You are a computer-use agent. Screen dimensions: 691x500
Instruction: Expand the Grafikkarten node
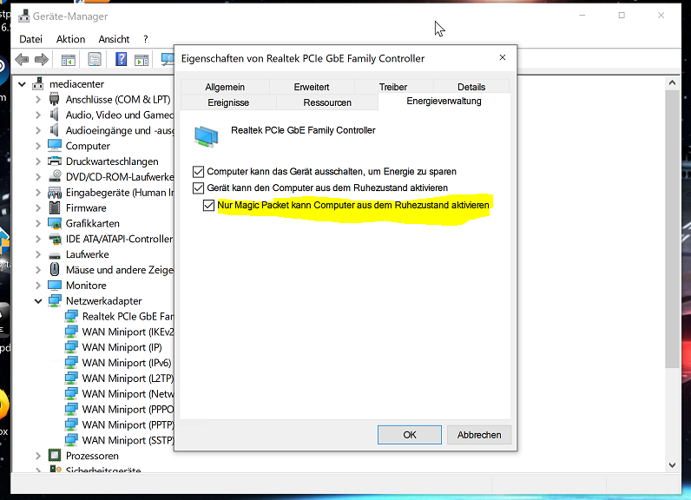coord(38,223)
